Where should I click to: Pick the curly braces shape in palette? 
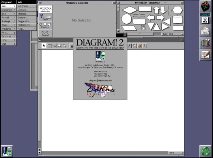point(169,10)
